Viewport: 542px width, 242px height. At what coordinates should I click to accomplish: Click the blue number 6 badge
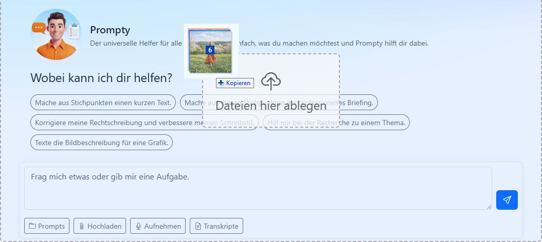coord(210,50)
